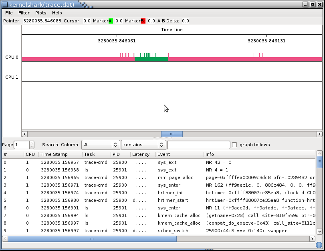
Task: Click the event list scroll-down arrow
Action: [319, 231]
